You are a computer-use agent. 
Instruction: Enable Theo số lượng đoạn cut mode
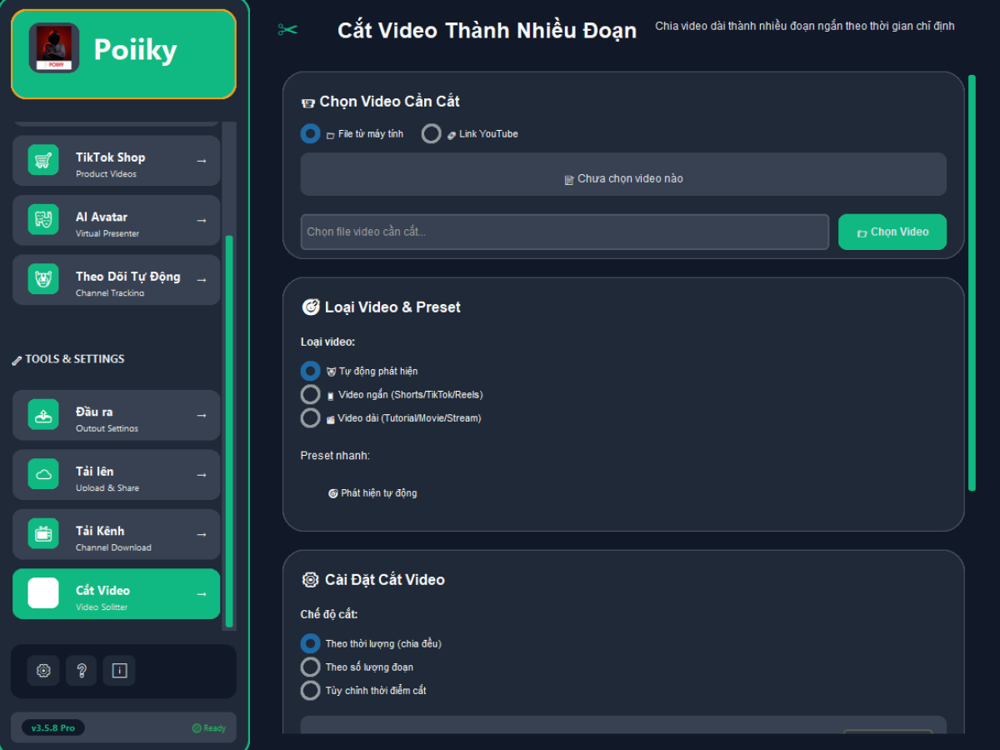[310, 667]
